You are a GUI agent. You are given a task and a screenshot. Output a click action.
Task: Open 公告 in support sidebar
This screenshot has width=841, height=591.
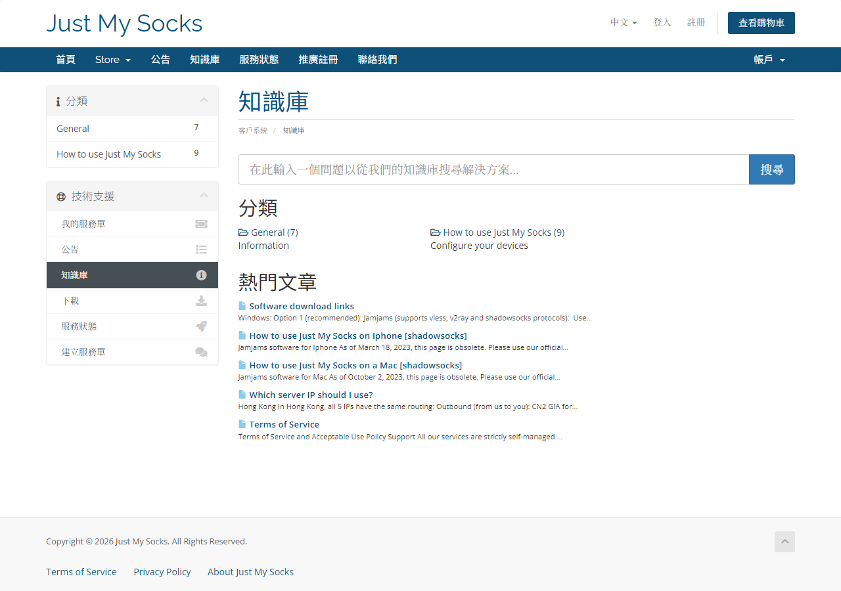[x=132, y=250]
